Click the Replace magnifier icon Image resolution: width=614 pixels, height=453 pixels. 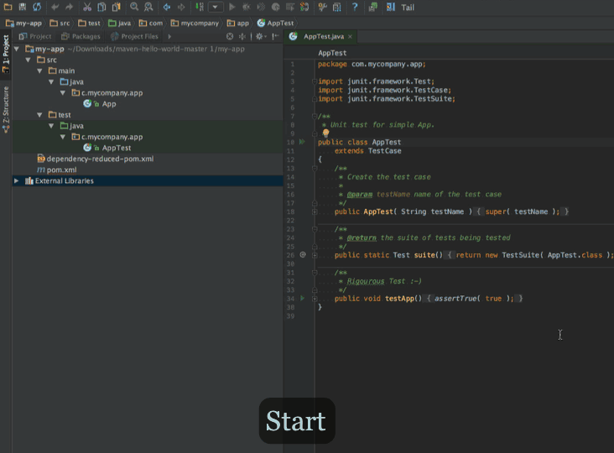tap(148, 7)
